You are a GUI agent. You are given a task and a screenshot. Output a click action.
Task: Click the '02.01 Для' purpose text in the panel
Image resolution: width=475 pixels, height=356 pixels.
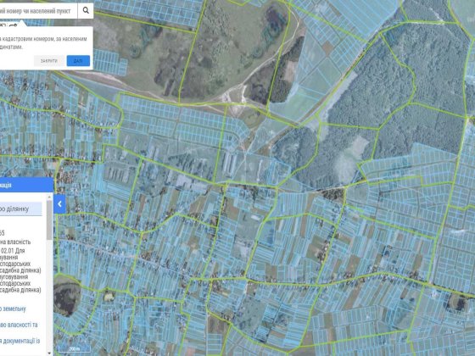click(13, 251)
